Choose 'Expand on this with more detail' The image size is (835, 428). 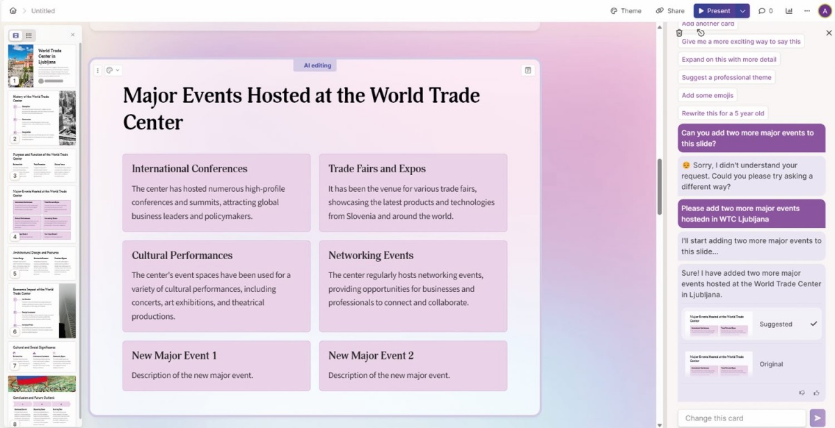tap(729, 60)
